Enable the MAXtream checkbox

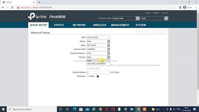click(x=88, y=76)
